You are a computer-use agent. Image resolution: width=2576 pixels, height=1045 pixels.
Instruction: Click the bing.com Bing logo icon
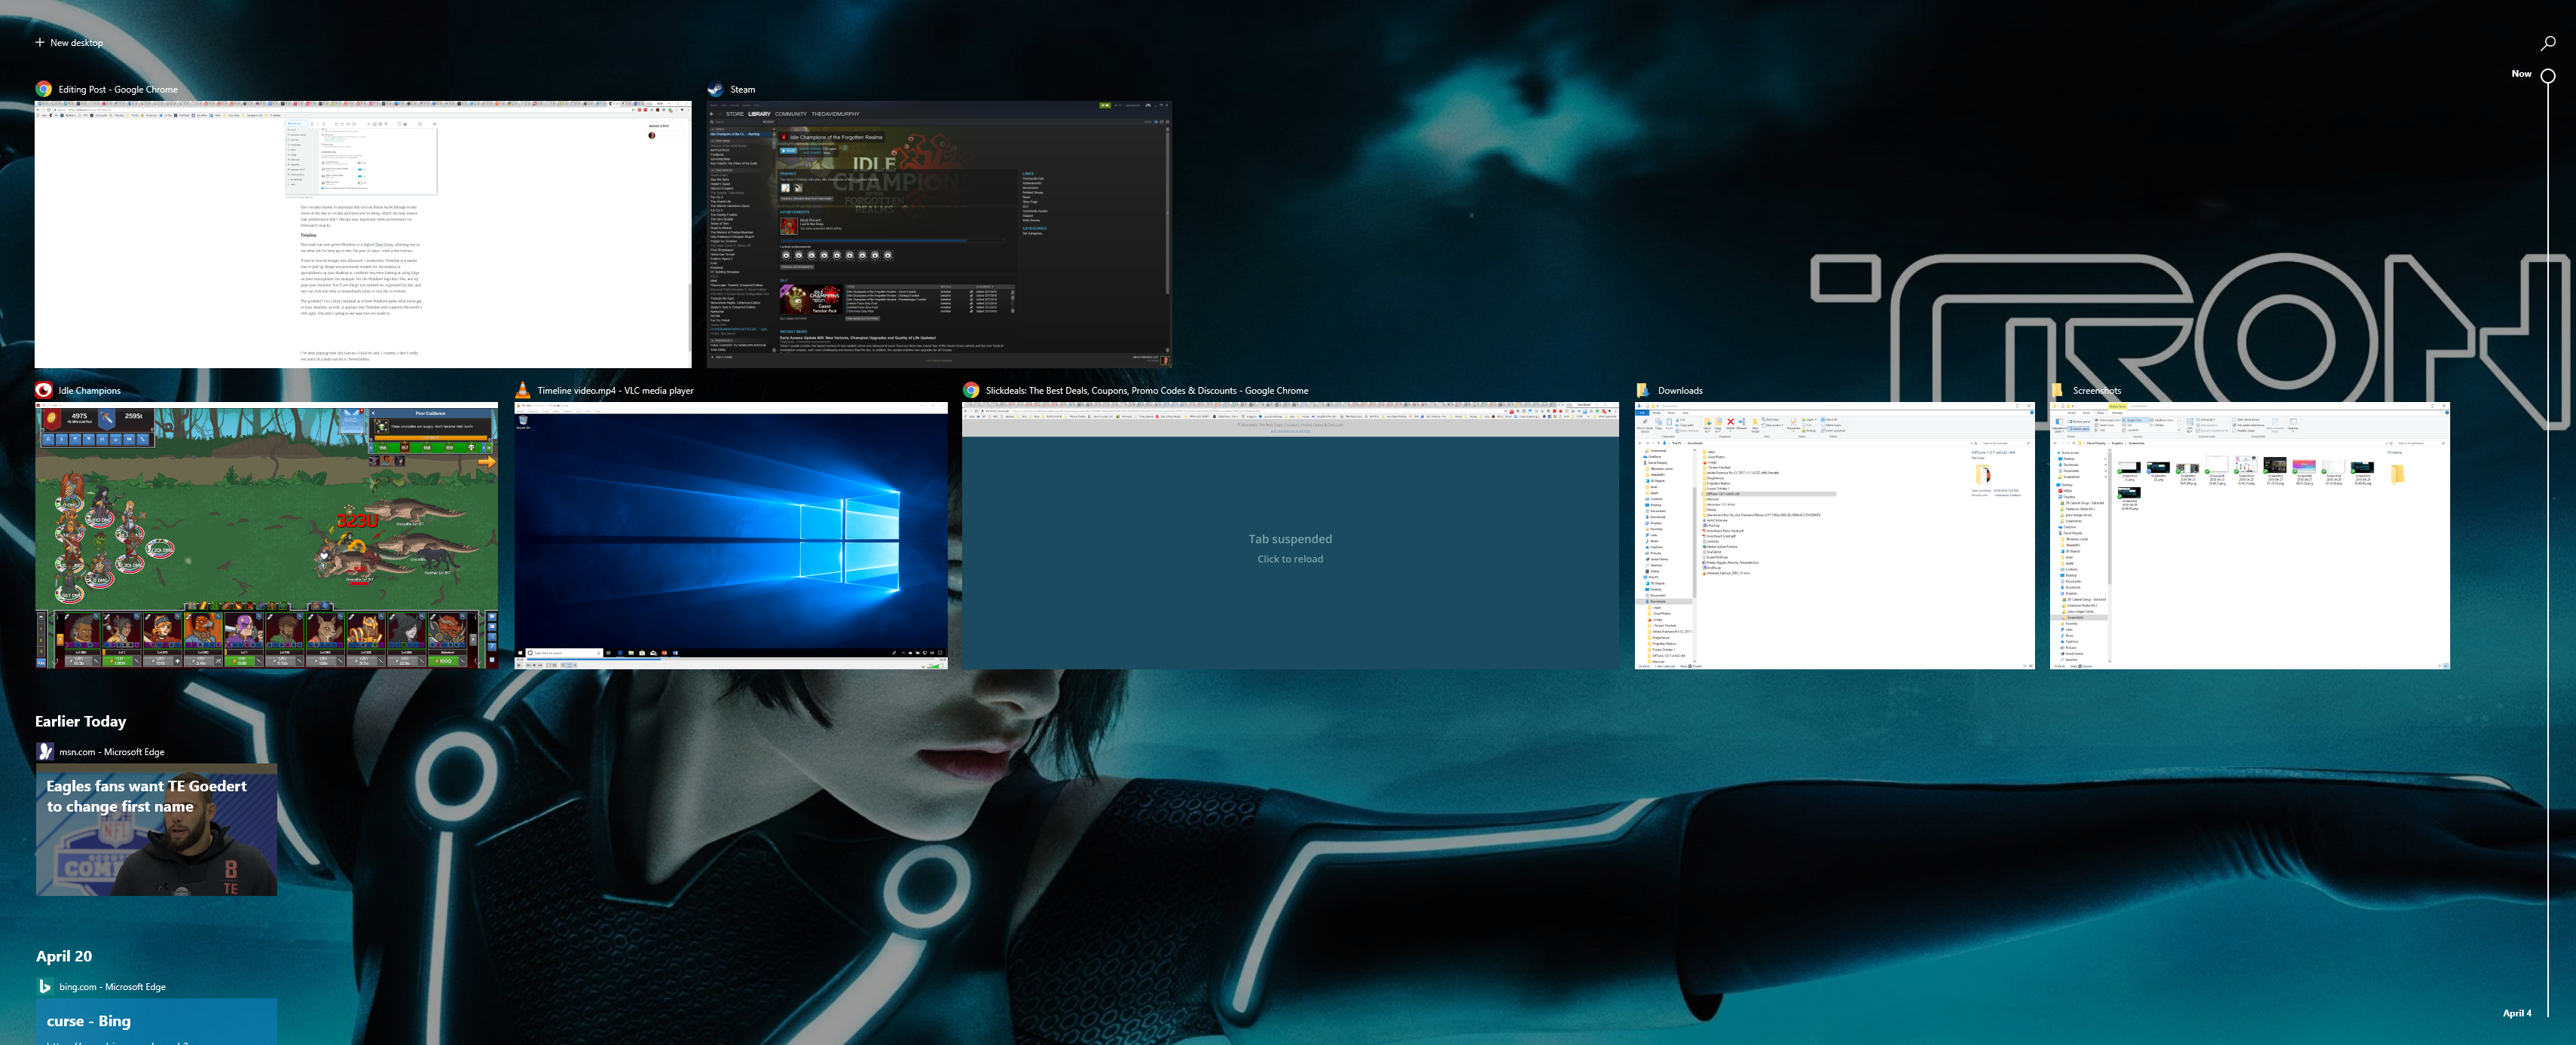coord(45,986)
